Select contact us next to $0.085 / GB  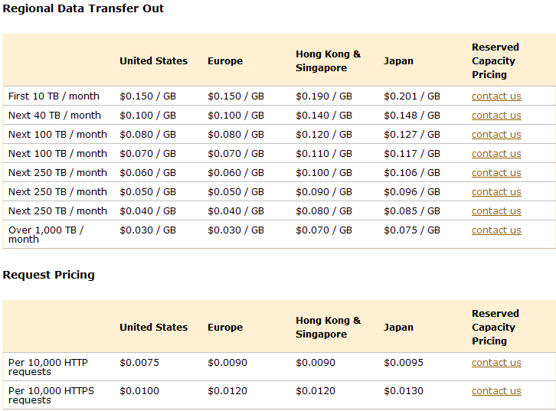click(496, 210)
